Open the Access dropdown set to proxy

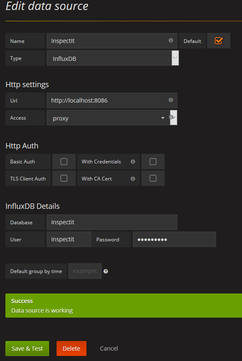coord(112,118)
